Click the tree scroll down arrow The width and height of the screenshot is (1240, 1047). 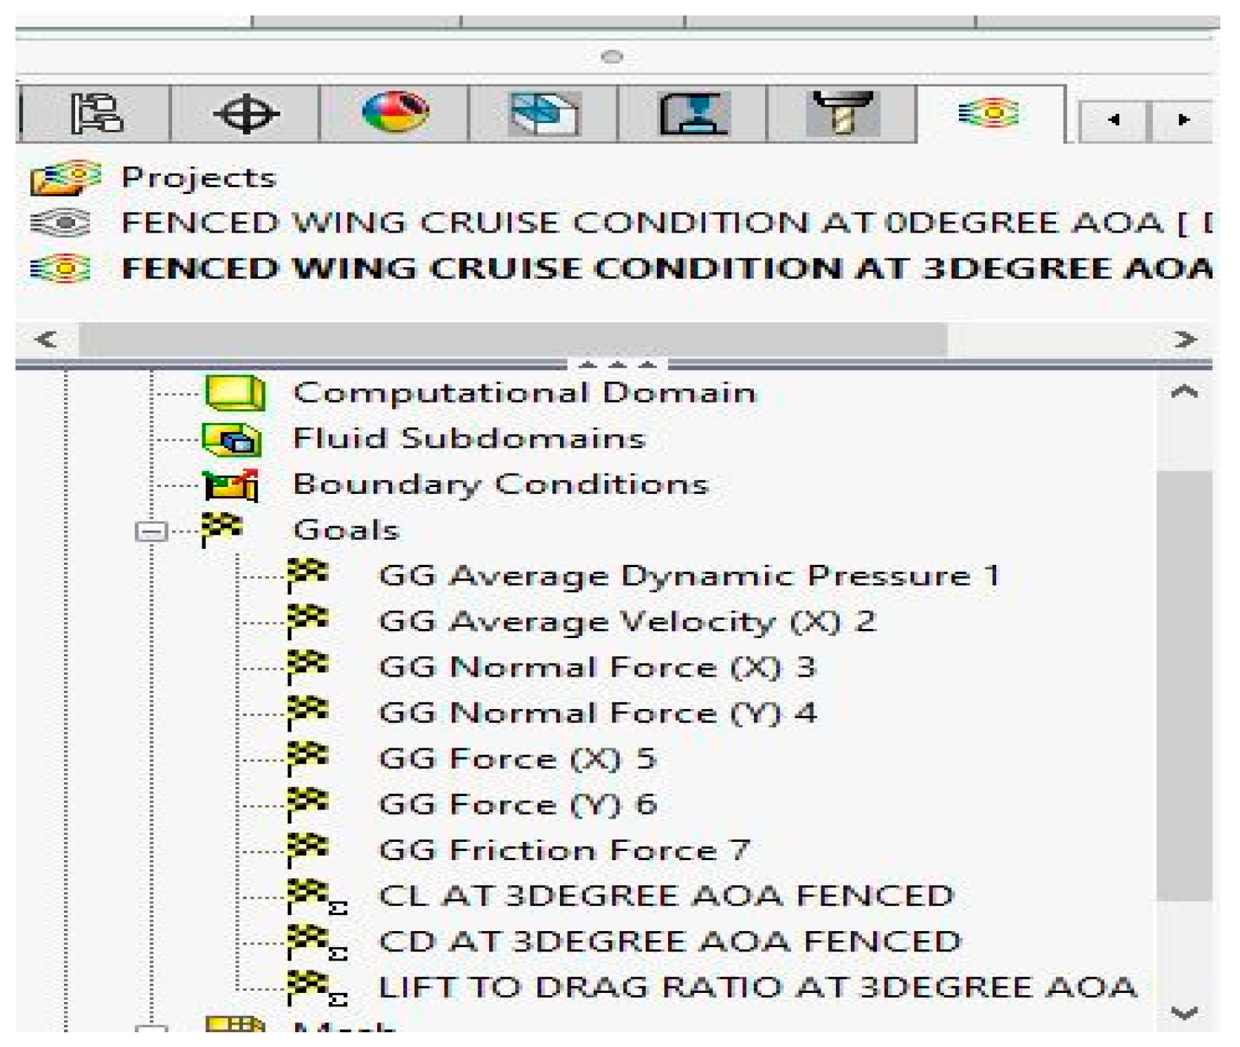[1184, 1013]
